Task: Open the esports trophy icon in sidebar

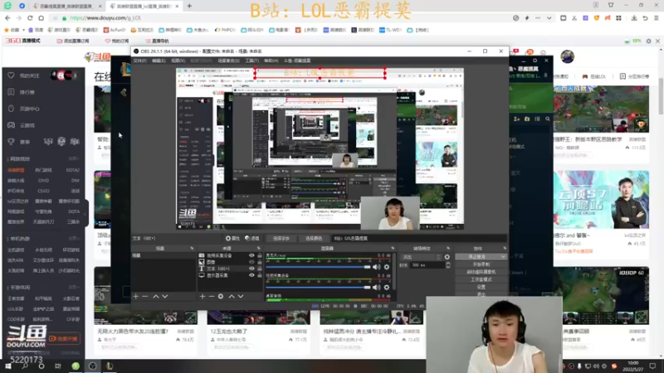Action: pyautogui.click(x=11, y=142)
